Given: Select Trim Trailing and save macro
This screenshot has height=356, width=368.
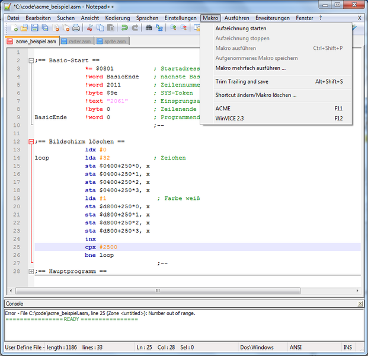Looking at the screenshot, I should (276, 82).
